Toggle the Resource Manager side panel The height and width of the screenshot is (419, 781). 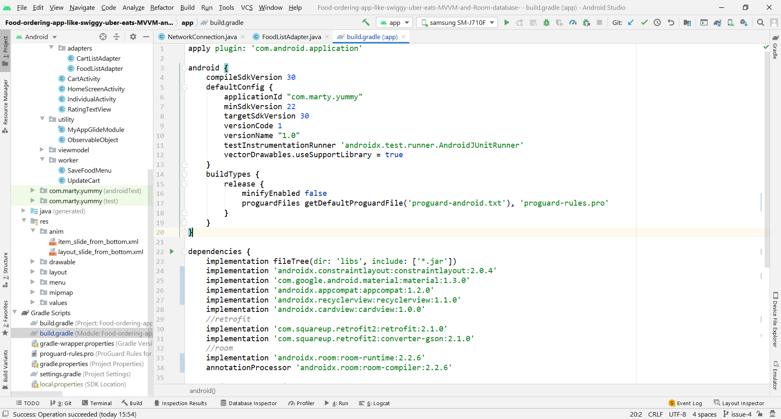(x=5, y=106)
